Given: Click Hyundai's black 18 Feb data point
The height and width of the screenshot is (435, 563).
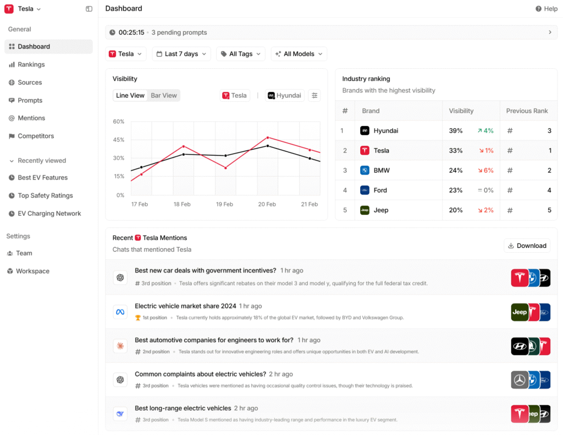Looking at the screenshot, I should pos(184,155).
